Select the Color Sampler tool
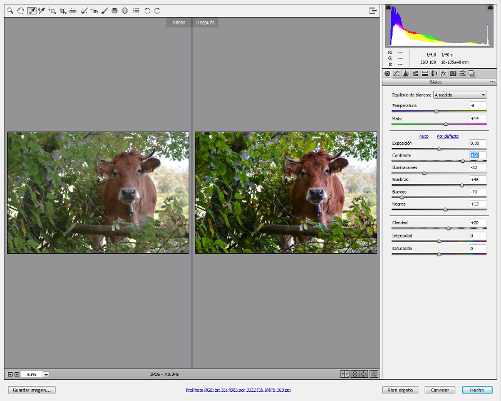 41,11
